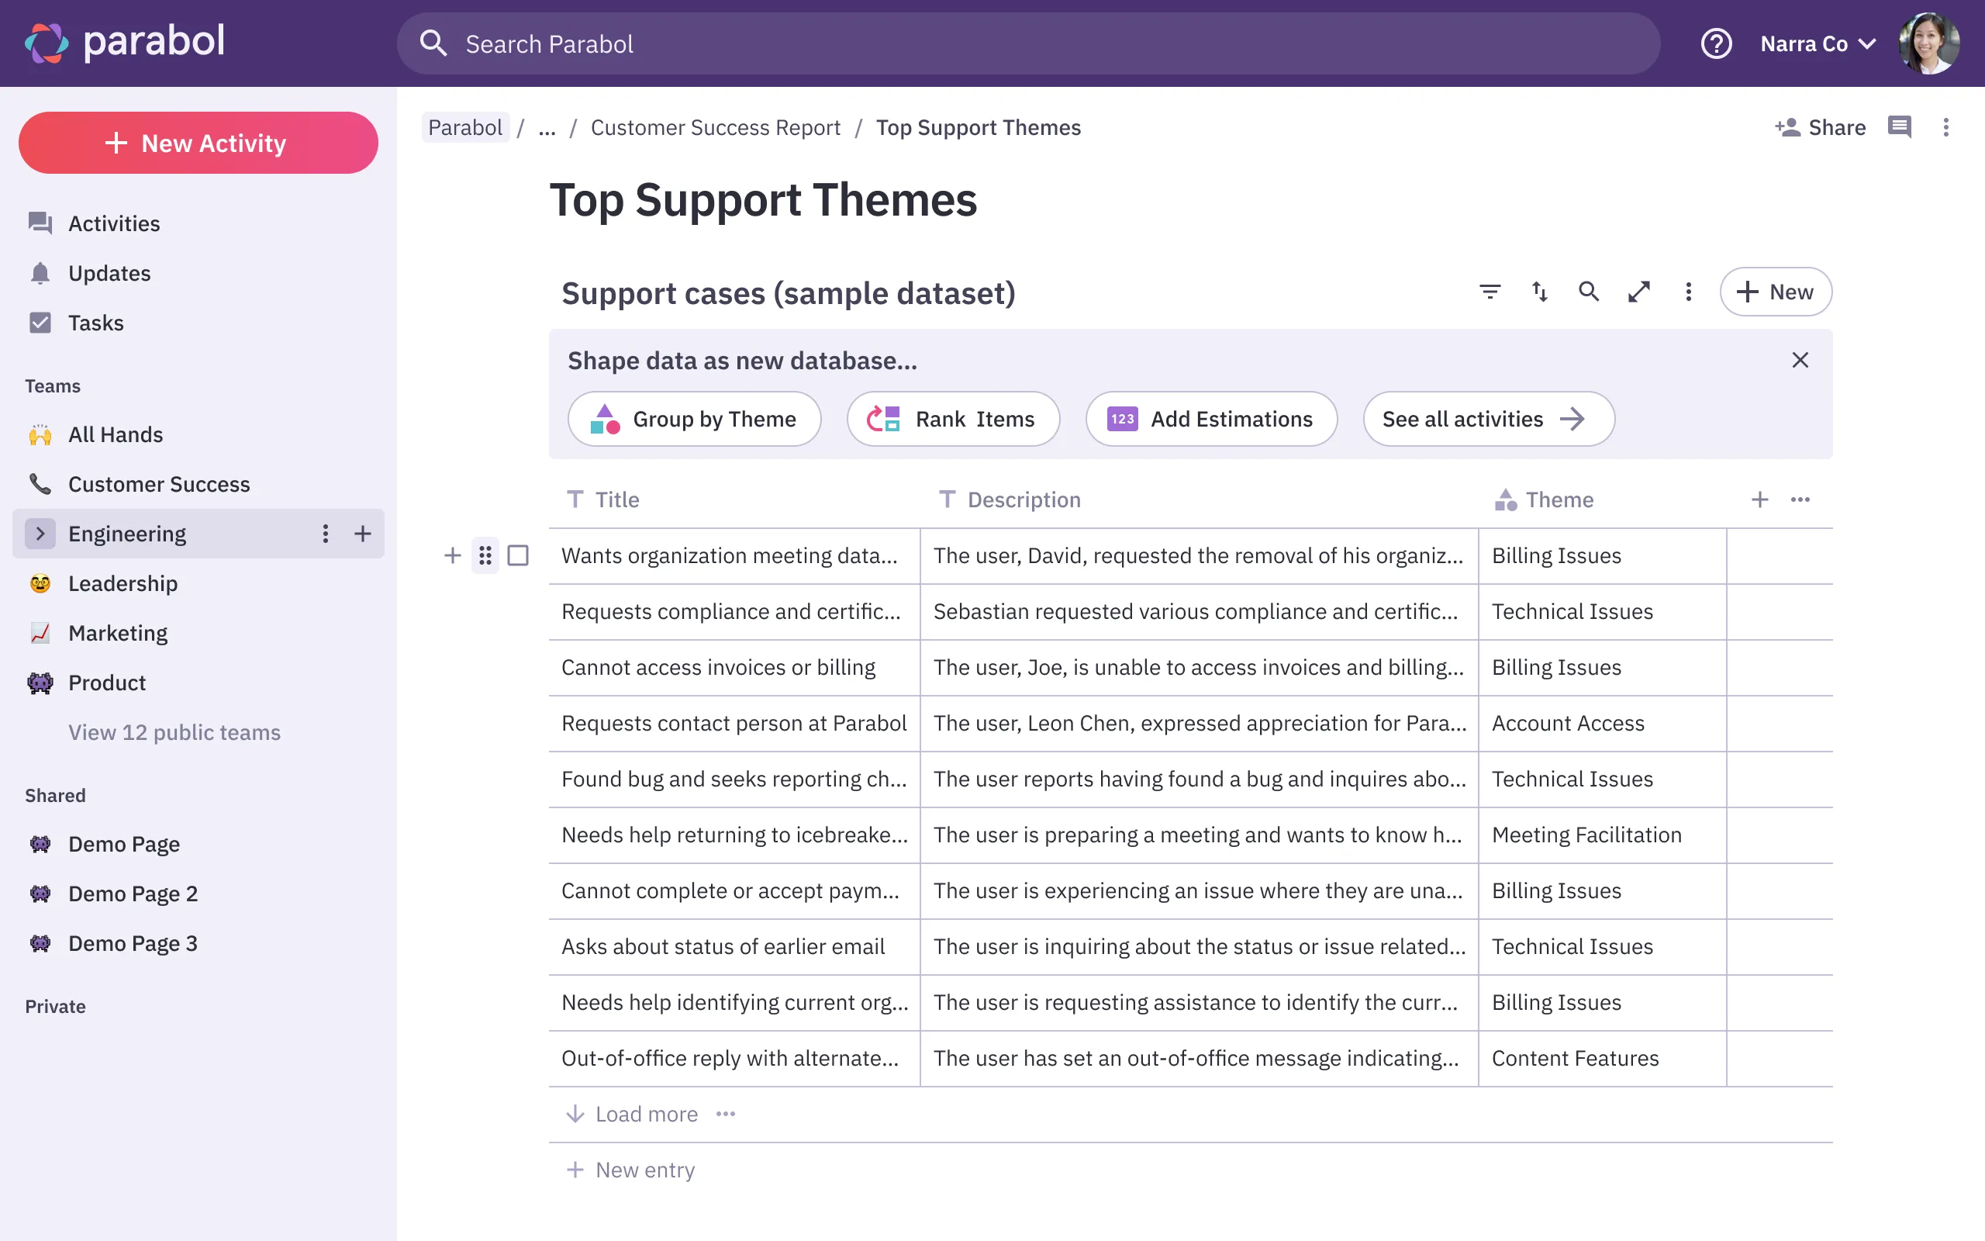
Task: Open Demo Page 3
Action: [133, 943]
